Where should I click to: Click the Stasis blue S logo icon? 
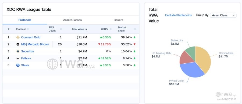point(18,65)
